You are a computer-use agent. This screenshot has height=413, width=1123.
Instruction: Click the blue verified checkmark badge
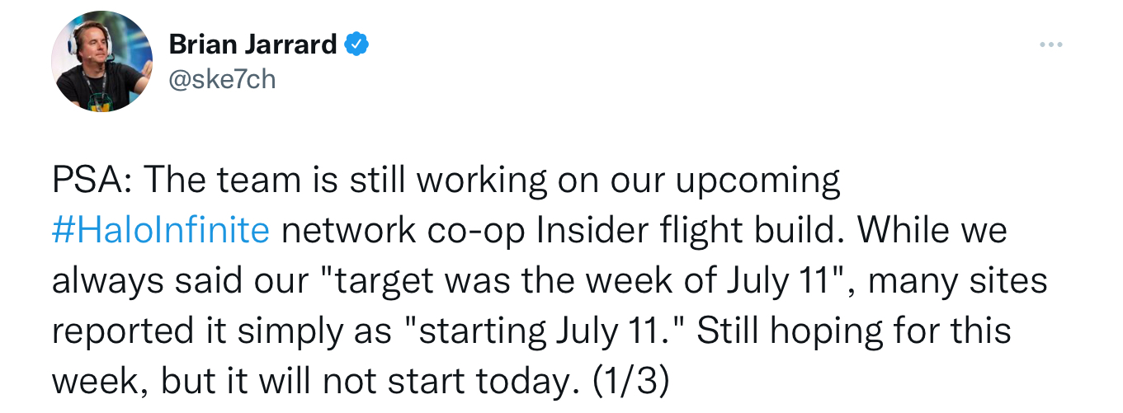(x=356, y=45)
